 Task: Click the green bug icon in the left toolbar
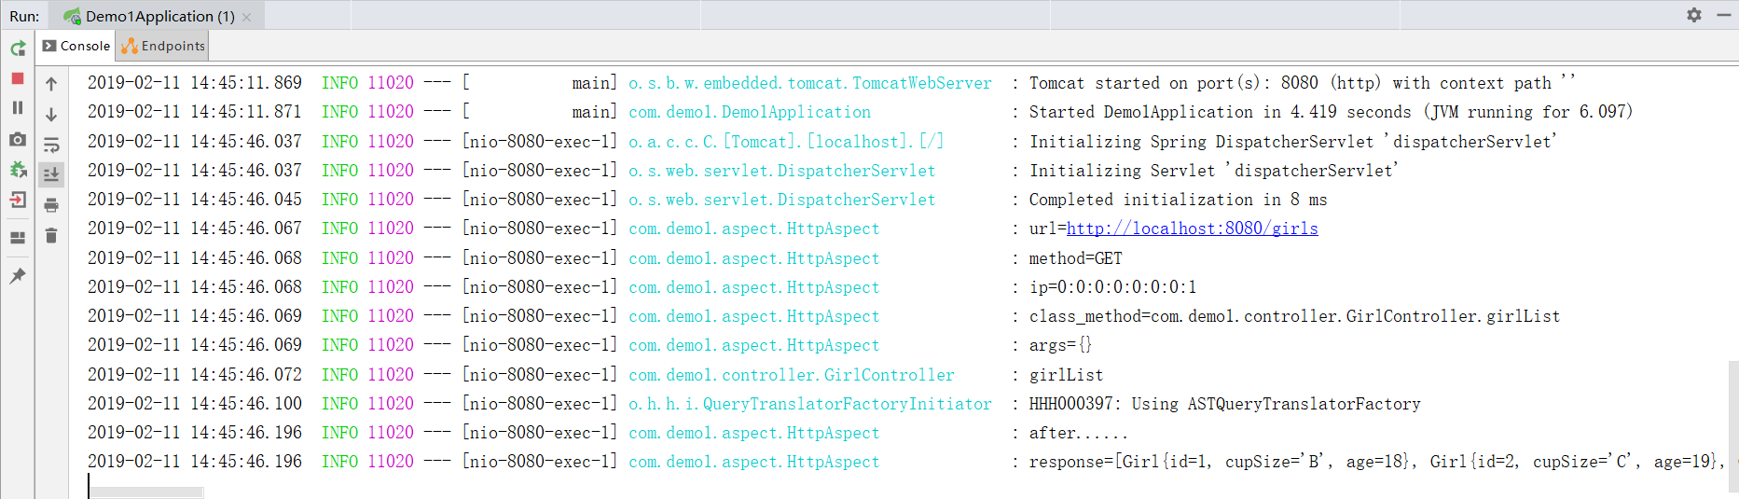tap(18, 170)
